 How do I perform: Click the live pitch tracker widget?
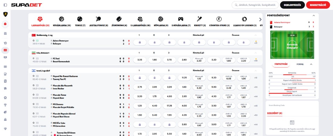[x=292, y=45]
